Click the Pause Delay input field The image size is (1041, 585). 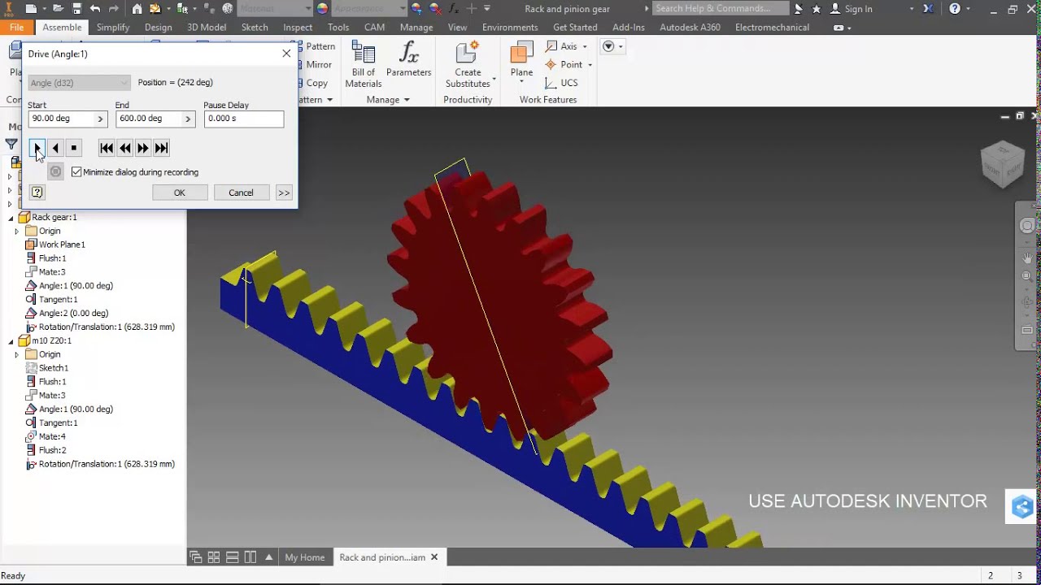[x=244, y=119]
